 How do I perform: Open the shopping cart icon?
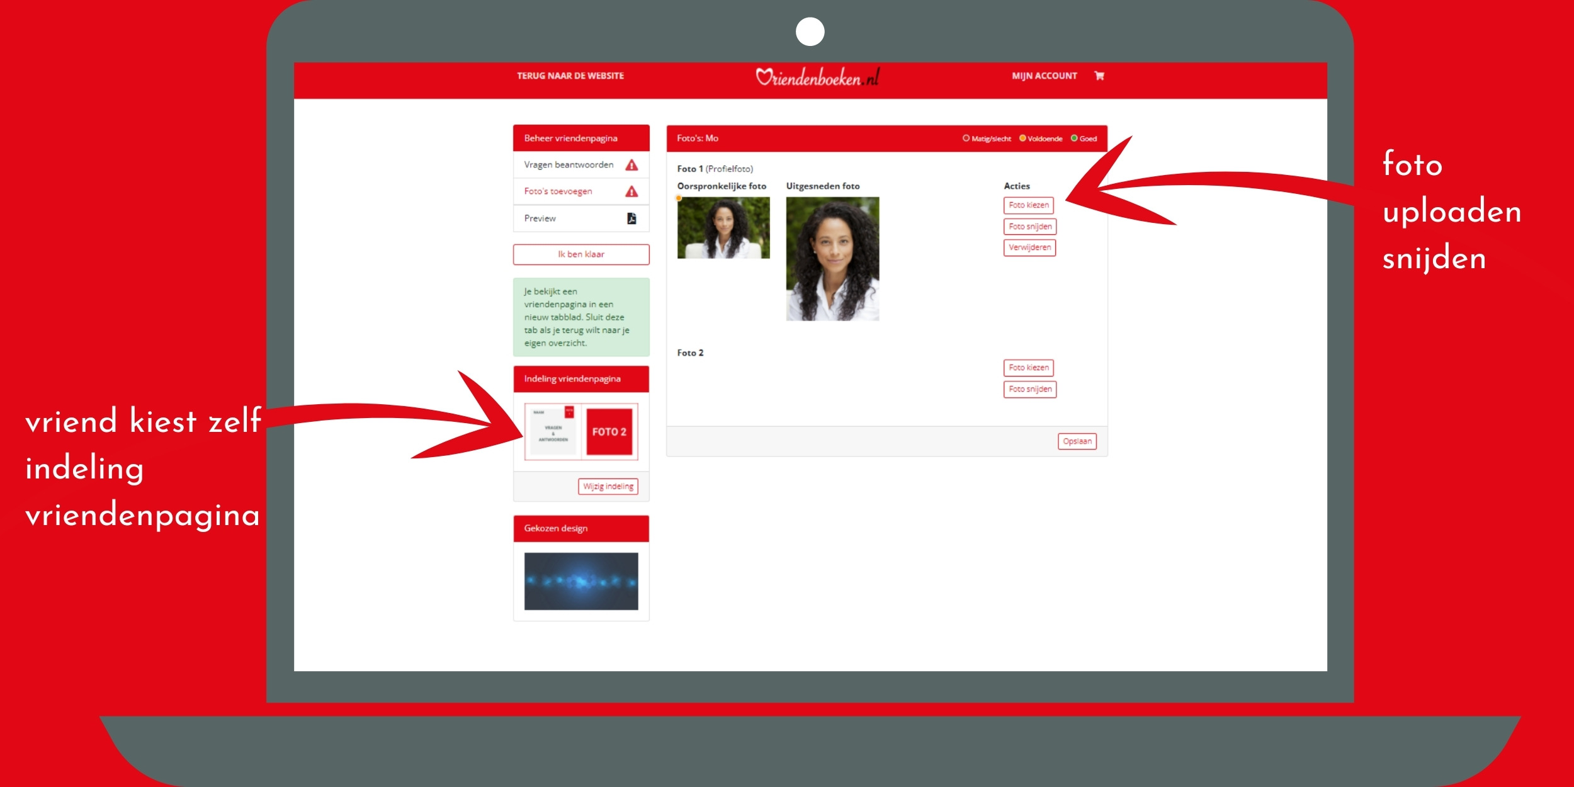click(x=1099, y=76)
